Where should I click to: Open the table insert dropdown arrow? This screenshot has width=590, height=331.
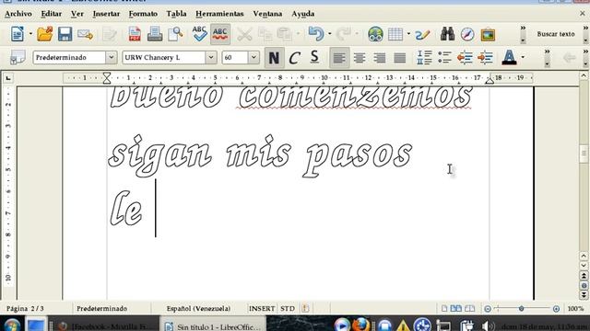click(408, 34)
